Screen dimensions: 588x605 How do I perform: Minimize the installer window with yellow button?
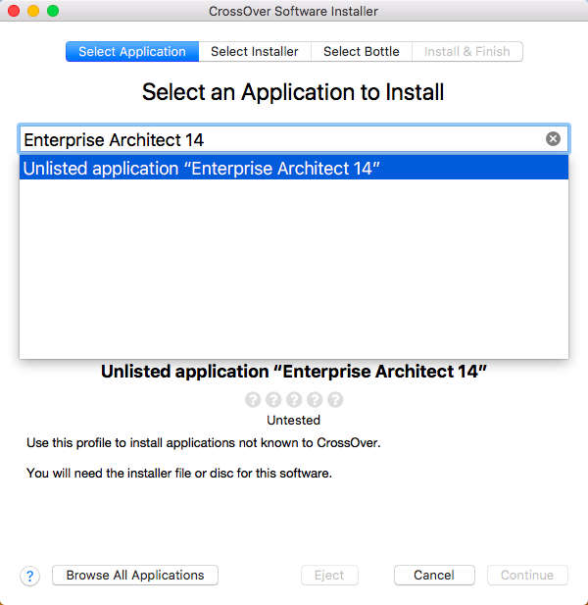[x=33, y=11]
